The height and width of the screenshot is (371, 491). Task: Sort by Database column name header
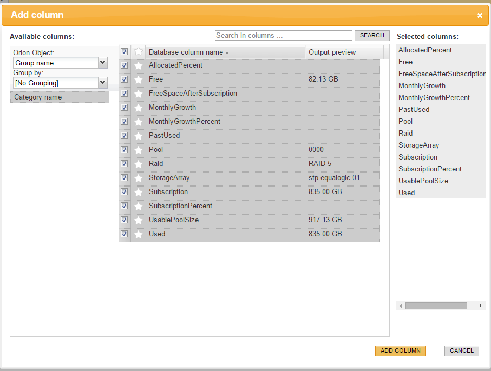pos(225,52)
